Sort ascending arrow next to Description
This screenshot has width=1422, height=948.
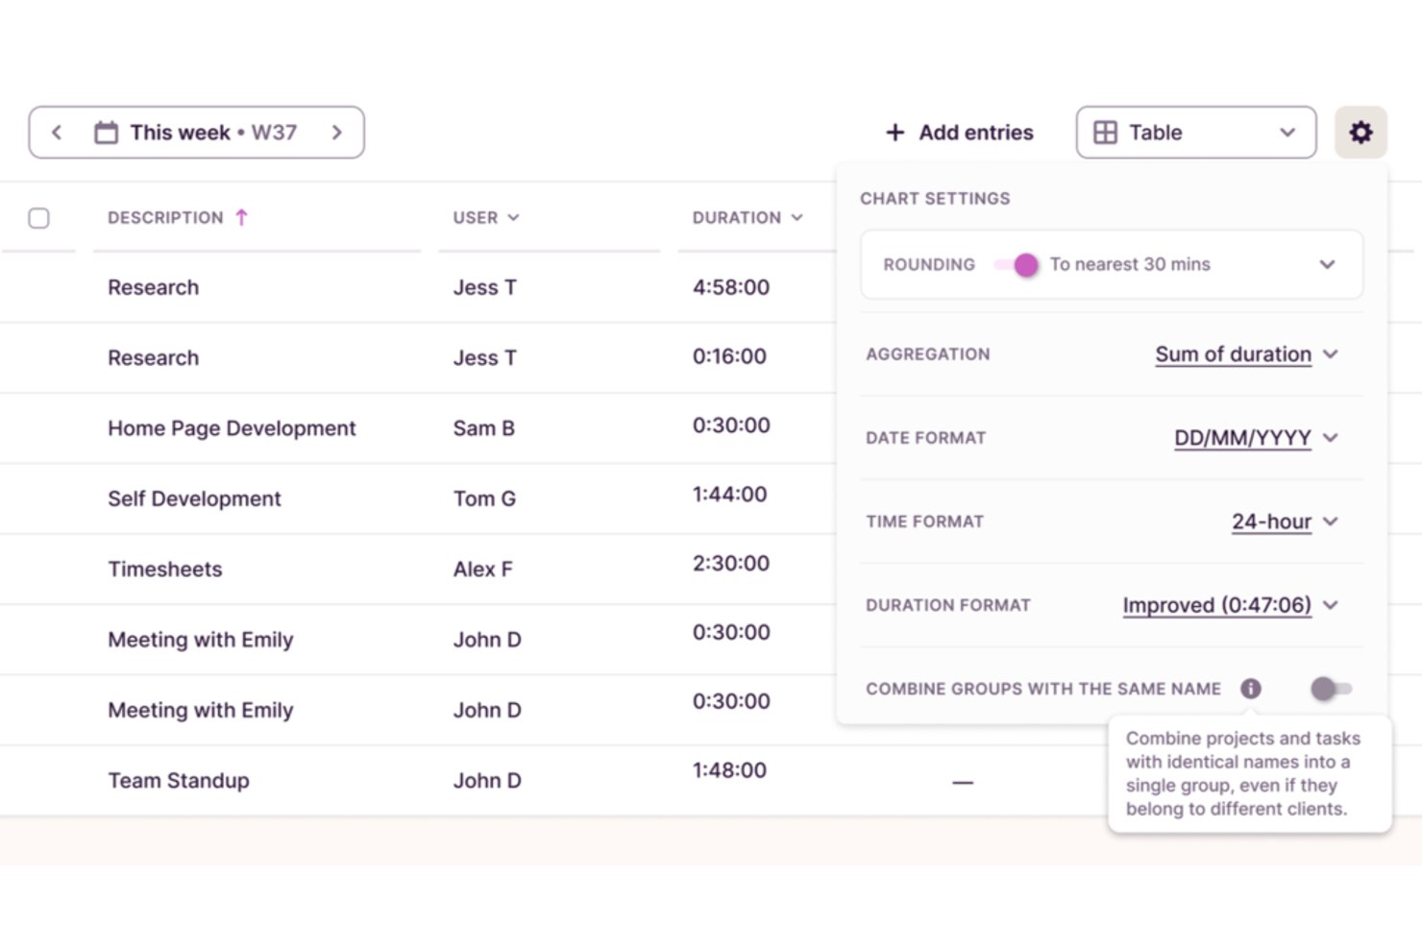click(242, 217)
